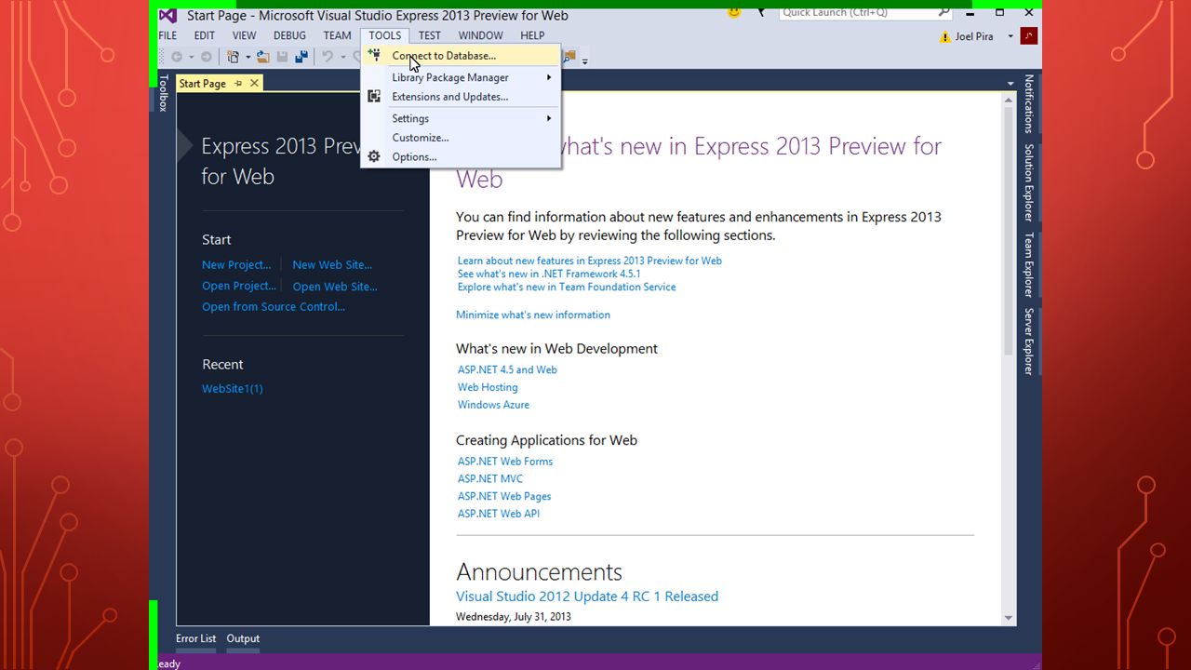
Task: Choose Customize in the Tools menu
Action: (461, 138)
